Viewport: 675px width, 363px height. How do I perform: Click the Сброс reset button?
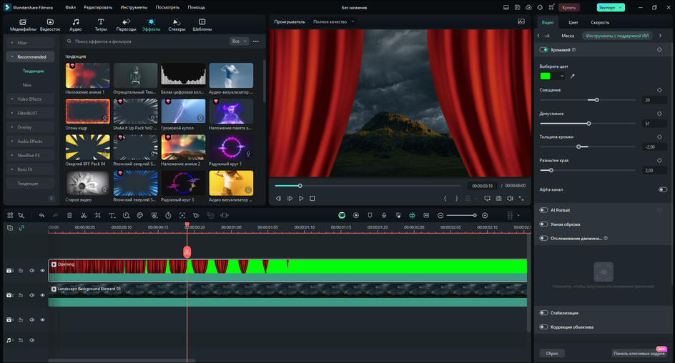click(x=552, y=353)
